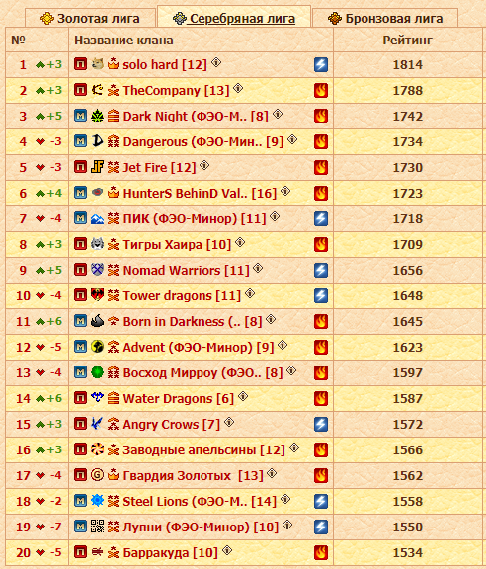Screen dimensions: 486x569
Task: Click Jet Fire clan emblem icon
Action: (97, 167)
